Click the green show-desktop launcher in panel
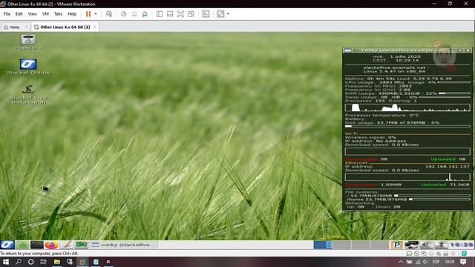Viewport: 475px width, 267px height. pyautogui.click(x=81, y=245)
